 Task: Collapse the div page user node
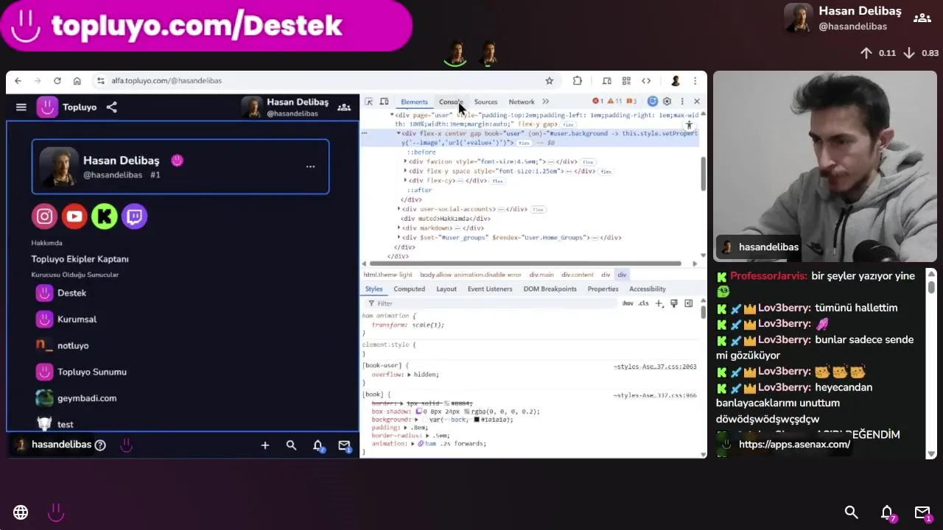click(x=392, y=115)
